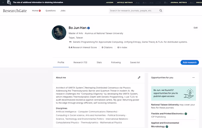Click the open access lock hand illustration
Viewport: 202px width, 128px height.
189,93
